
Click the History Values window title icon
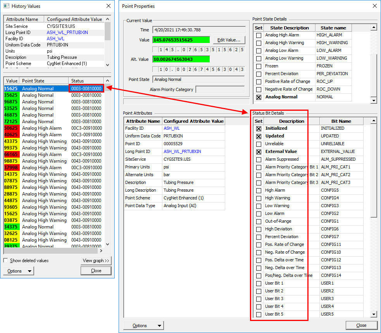coord(6,6)
